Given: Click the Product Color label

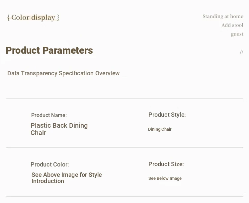Looking at the screenshot, I should coord(50,165).
